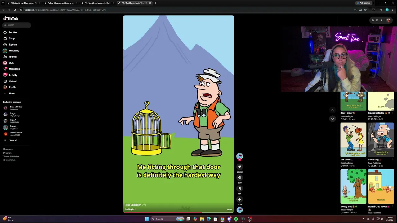Open BigL.A. following account
Image resolution: width=397 pixels, height=223 pixels.
tap(11, 121)
